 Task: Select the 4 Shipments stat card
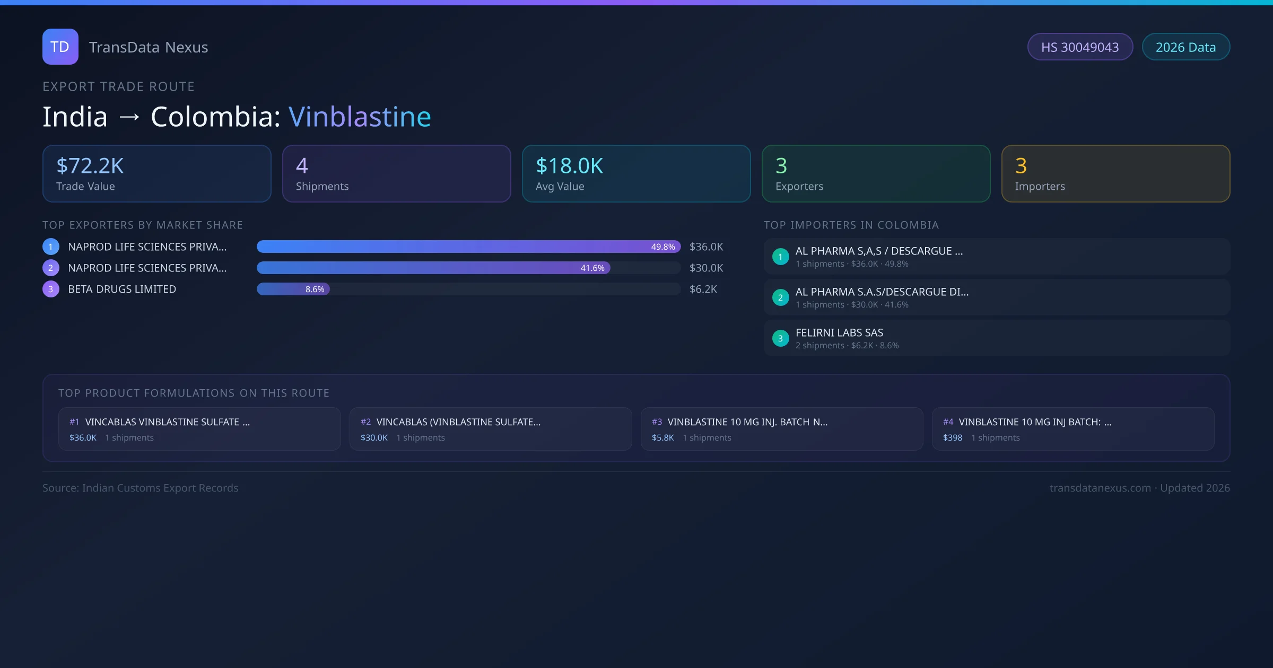point(396,174)
